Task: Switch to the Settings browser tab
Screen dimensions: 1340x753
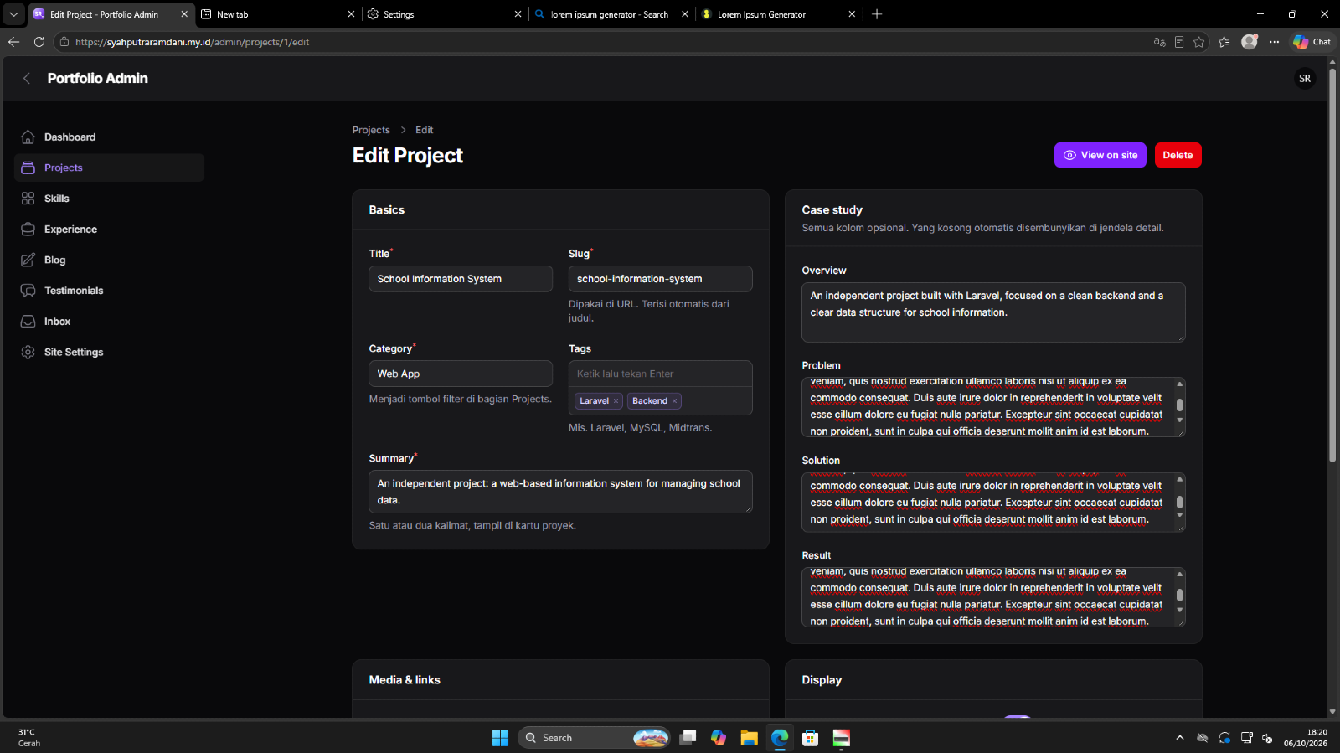Action: pos(444,14)
